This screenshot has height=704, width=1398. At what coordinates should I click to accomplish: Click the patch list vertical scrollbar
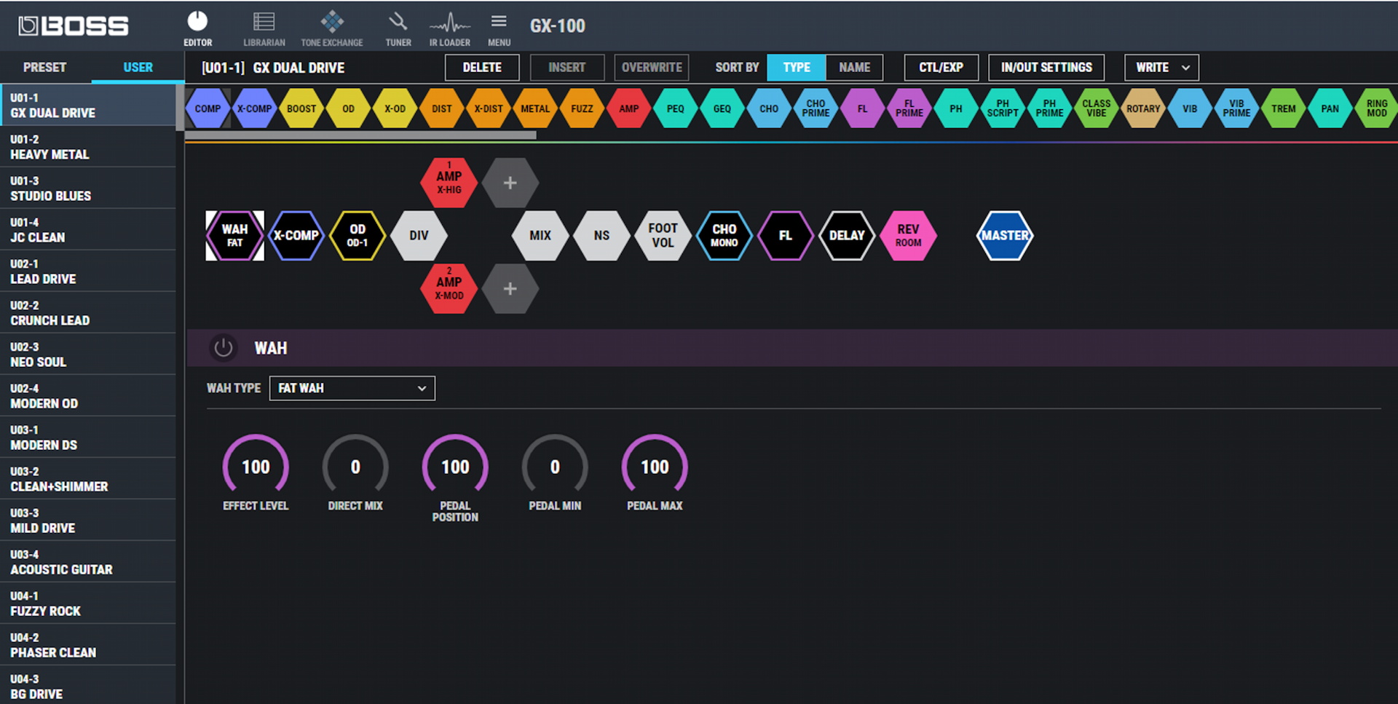(x=180, y=108)
